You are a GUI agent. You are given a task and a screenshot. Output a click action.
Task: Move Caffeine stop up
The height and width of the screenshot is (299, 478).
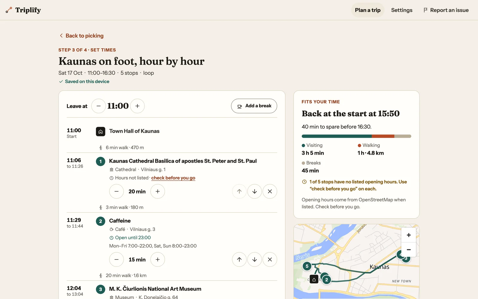point(239,260)
